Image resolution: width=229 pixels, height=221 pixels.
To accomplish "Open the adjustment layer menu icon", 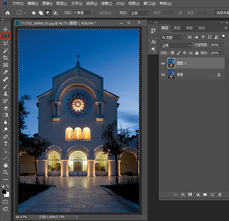I will pyautogui.click(x=198, y=195).
